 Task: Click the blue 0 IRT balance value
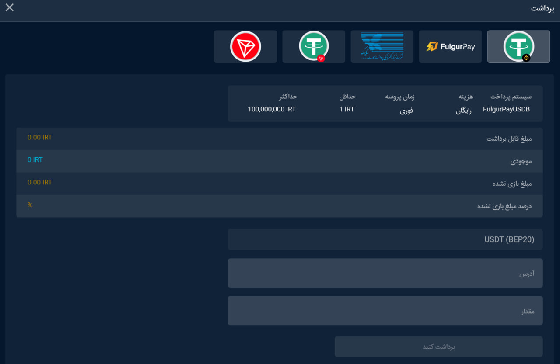[35, 160]
